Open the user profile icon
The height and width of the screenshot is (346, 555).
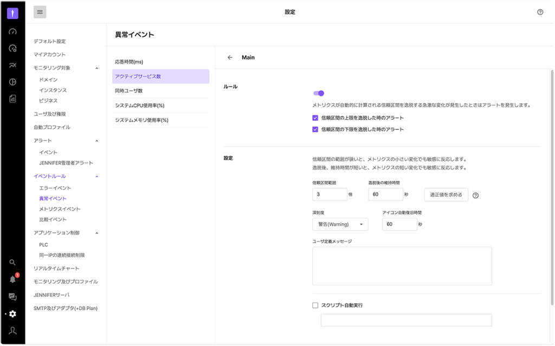pyautogui.click(x=12, y=331)
